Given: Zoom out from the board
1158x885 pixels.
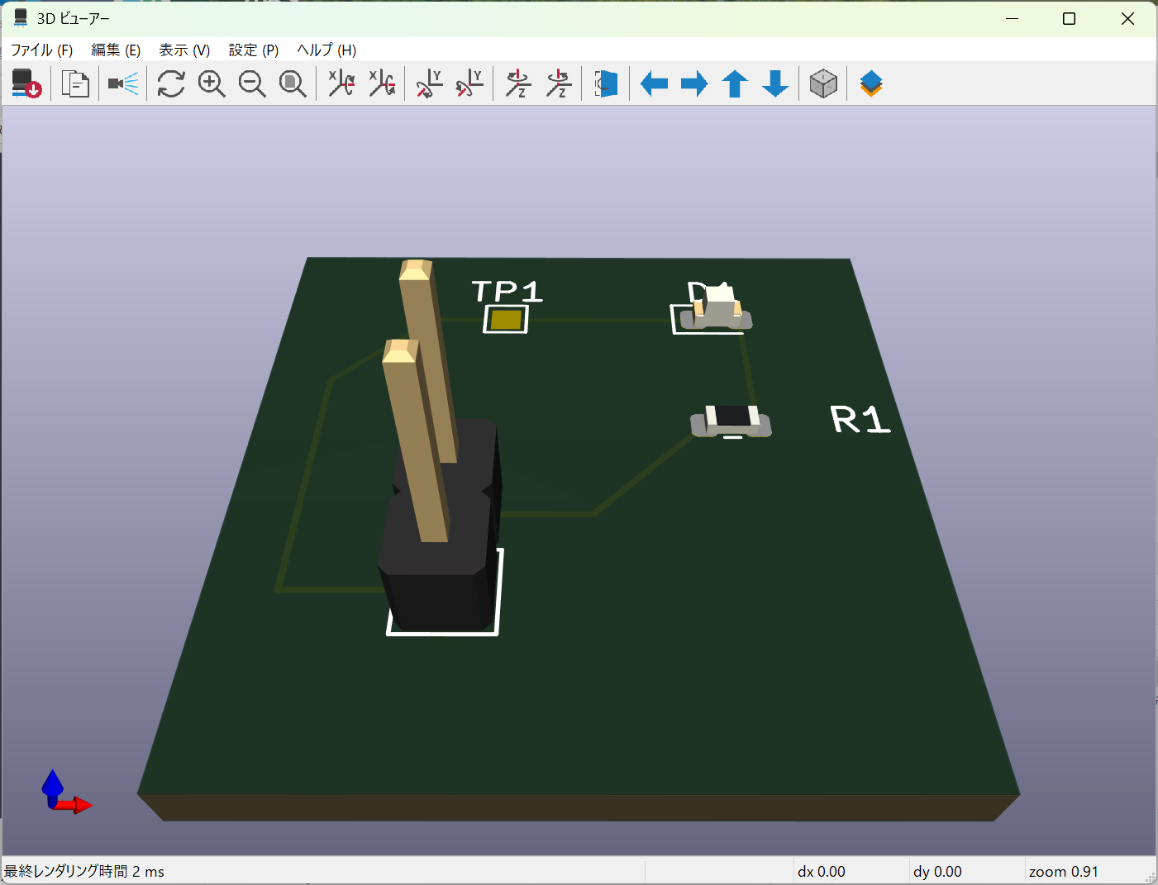Looking at the screenshot, I should [253, 83].
